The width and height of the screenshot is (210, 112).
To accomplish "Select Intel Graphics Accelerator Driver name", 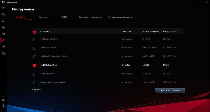I will [x=53, y=56].
